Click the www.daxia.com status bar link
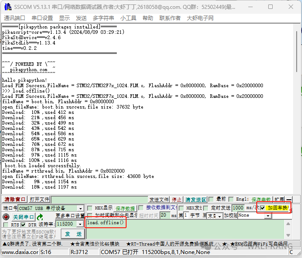The width and height of the screenshot is (302, 258). coord(20,252)
